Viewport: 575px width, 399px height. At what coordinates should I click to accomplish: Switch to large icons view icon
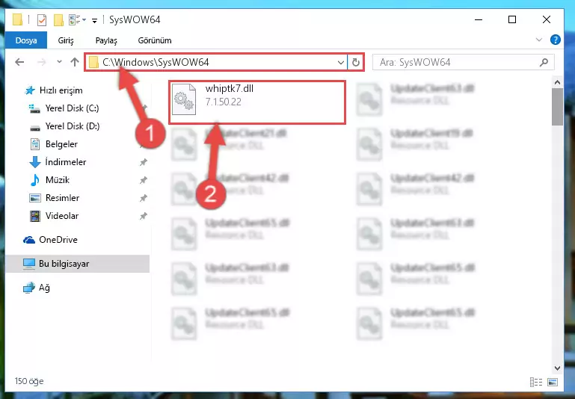click(553, 382)
